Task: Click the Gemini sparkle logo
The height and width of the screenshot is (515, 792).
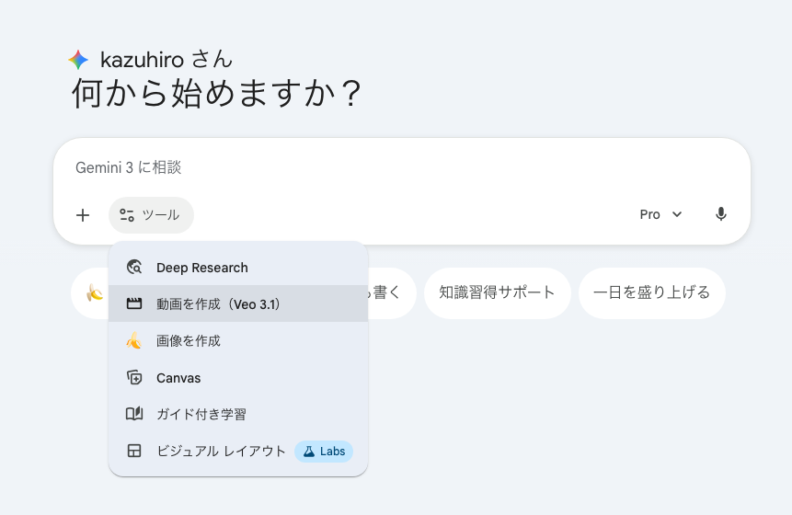Action: pos(78,60)
